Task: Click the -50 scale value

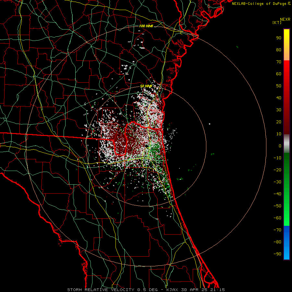Action: pos(277,206)
